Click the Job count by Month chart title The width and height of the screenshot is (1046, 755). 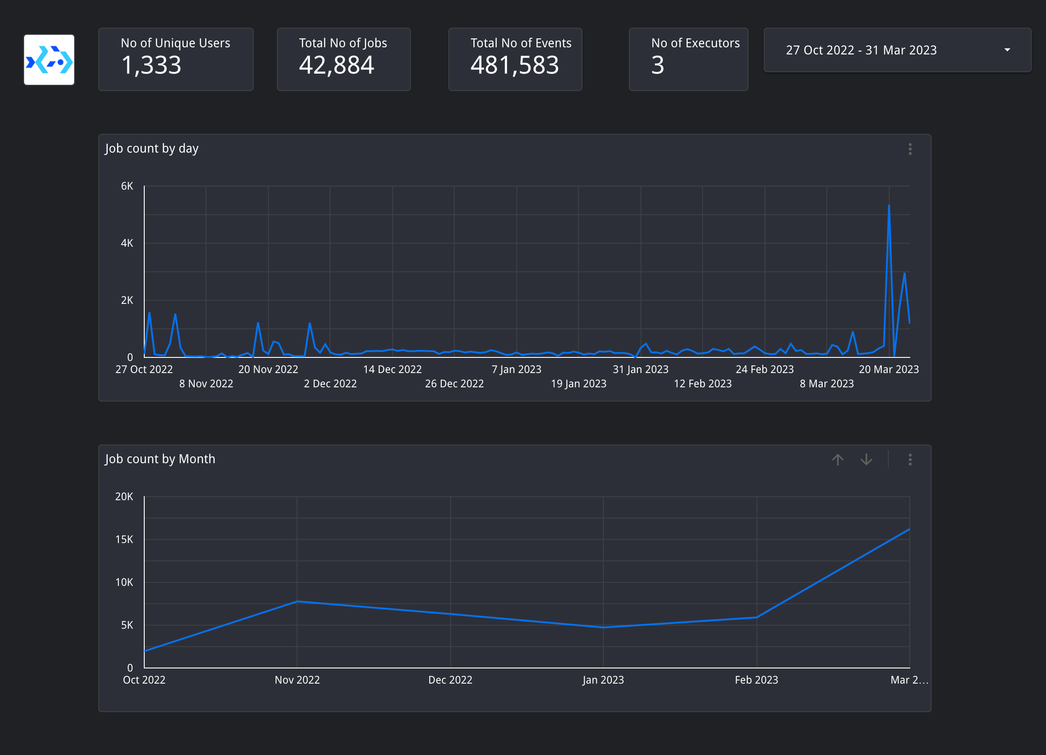[160, 459]
